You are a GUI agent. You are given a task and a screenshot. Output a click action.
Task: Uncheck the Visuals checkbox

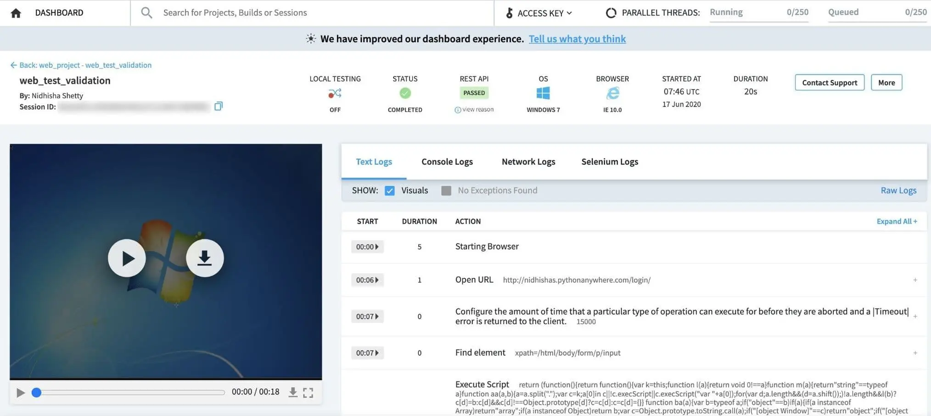390,191
